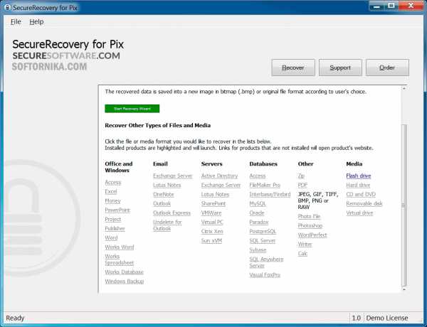Open Exchange Server link under Email

click(x=173, y=176)
